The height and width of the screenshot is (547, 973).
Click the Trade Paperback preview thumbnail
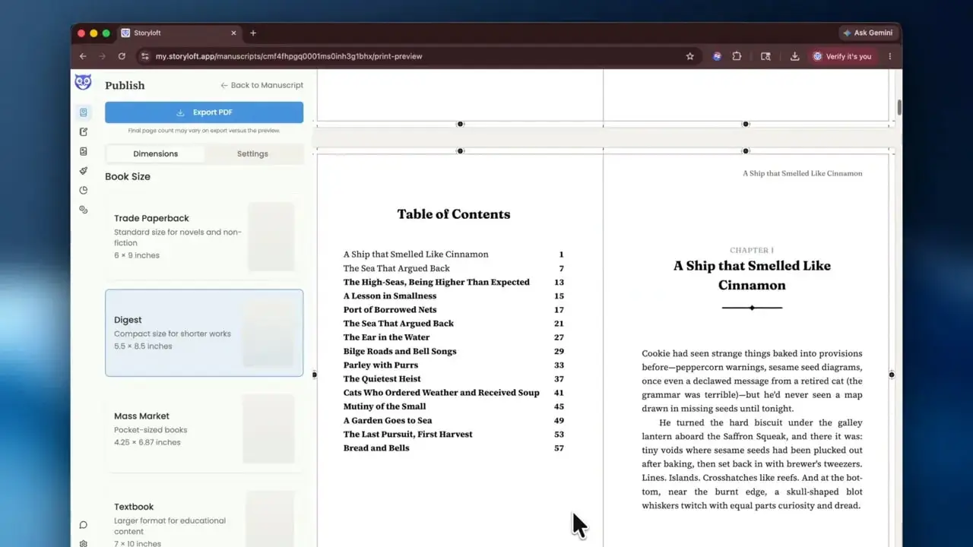pos(271,236)
